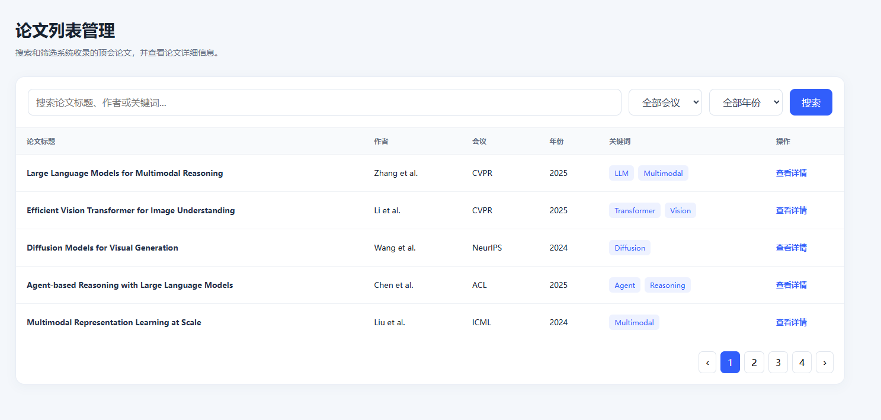This screenshot has height=420, width=881.
Task: Click the ACL conference cell
Action: click(479, 285)
